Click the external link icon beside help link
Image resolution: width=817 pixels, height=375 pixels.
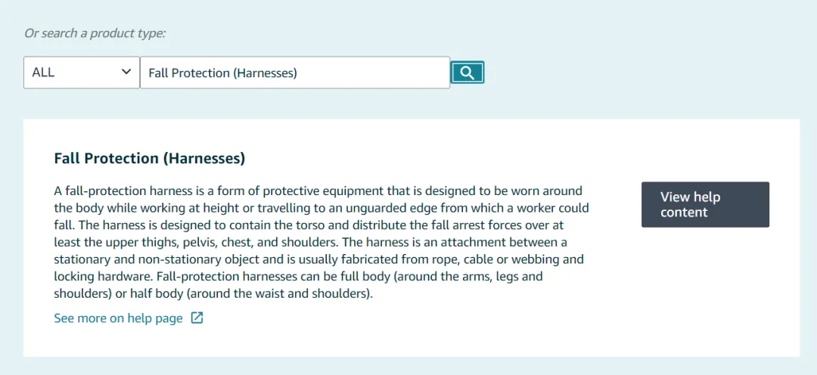click(x=197, y=318)
